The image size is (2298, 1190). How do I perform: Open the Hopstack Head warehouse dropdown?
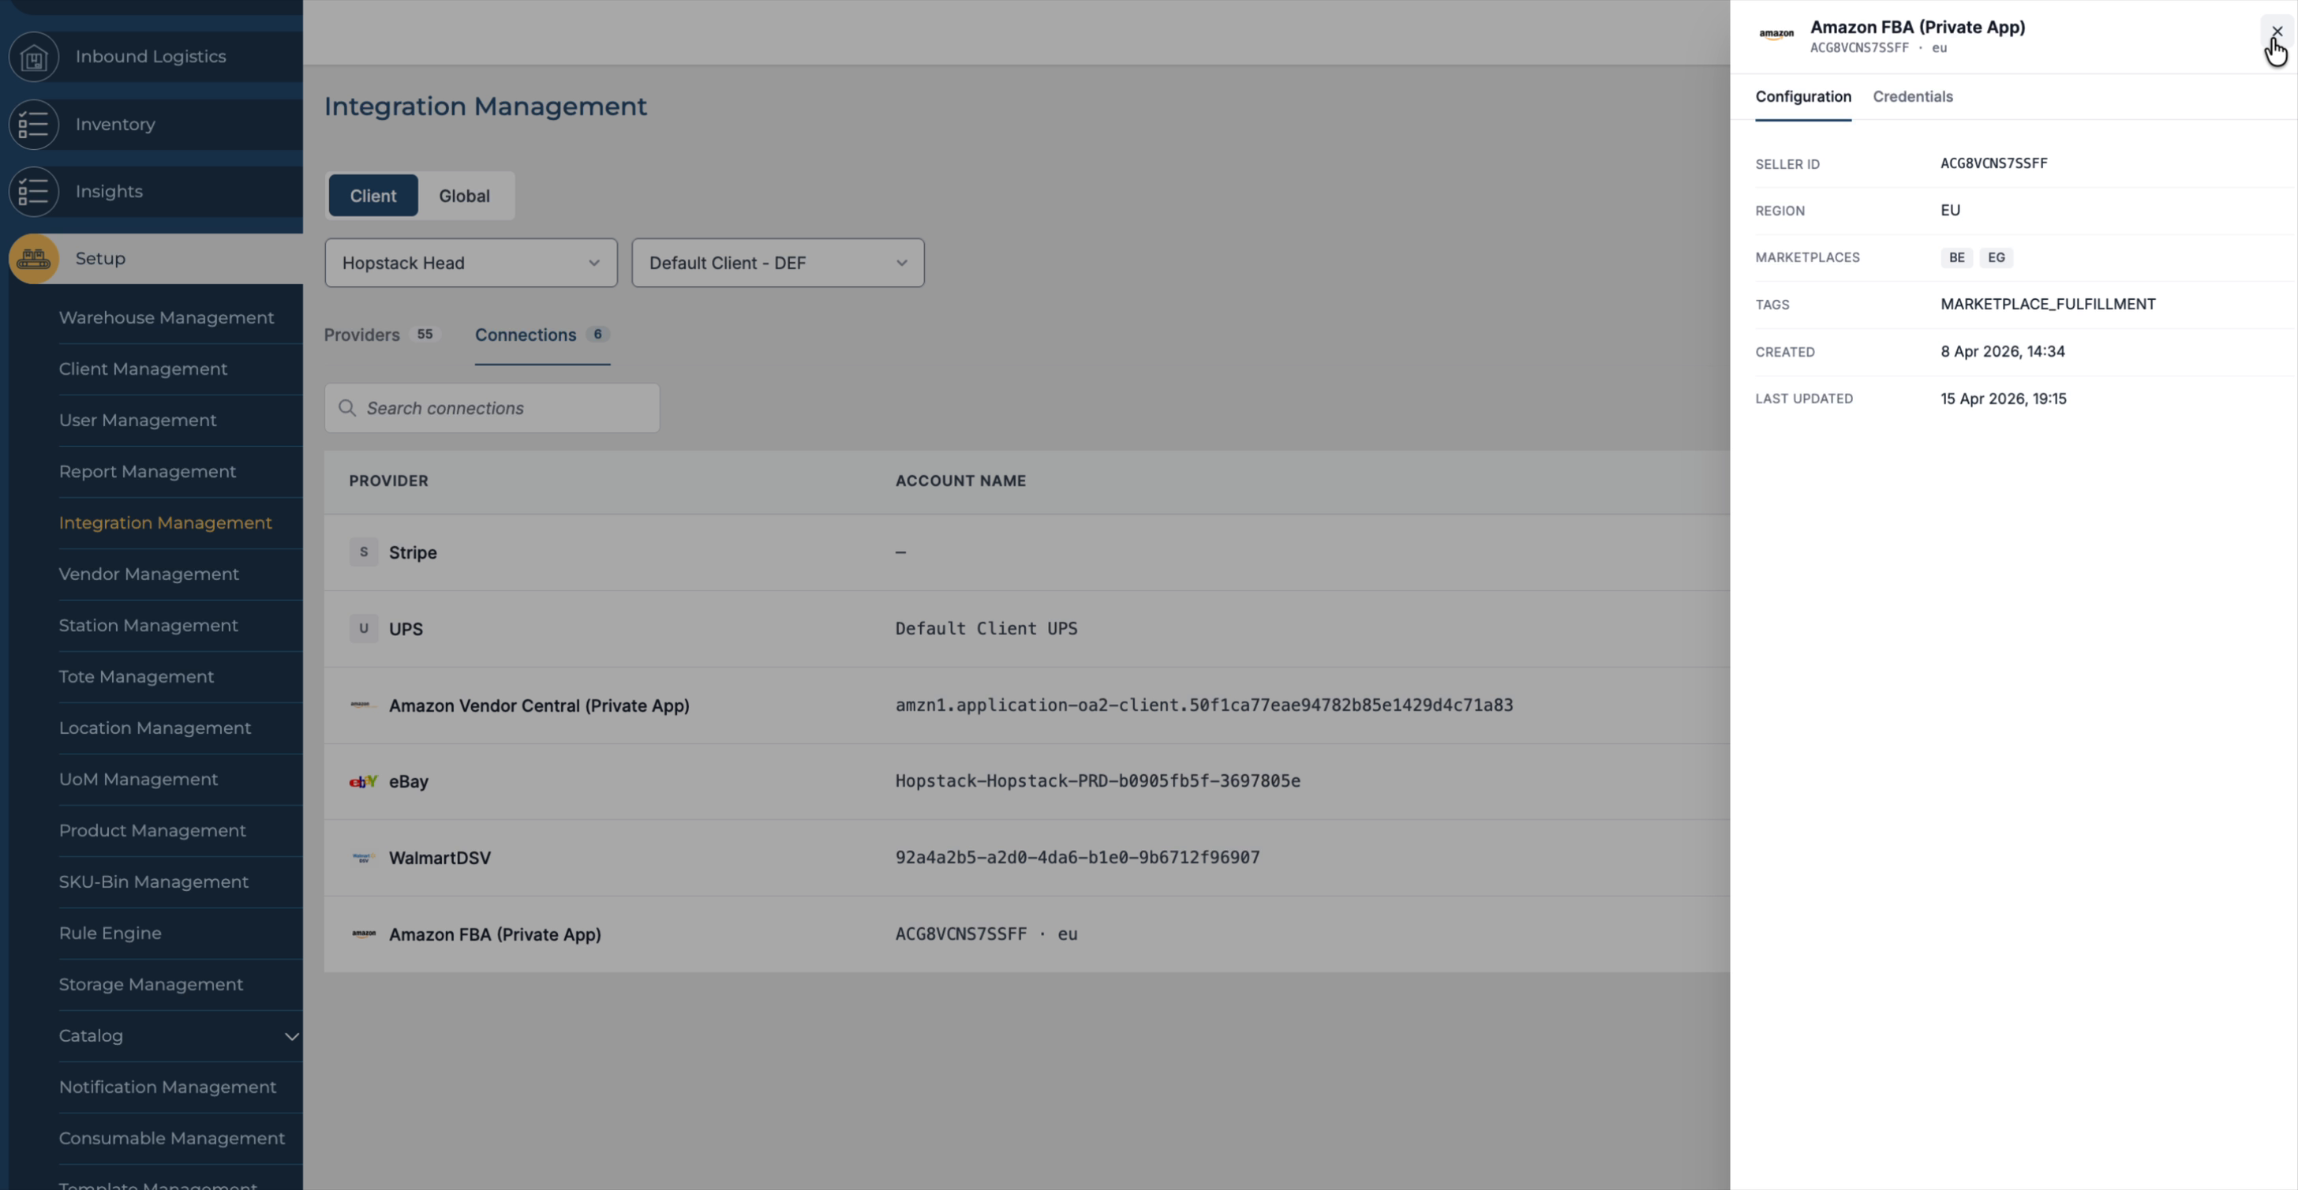(471, 263)
